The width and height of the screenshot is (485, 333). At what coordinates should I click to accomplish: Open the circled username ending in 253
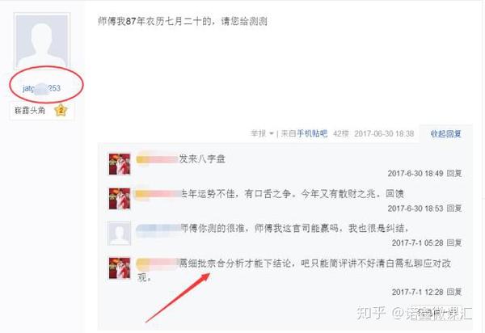tap(41, 88)
